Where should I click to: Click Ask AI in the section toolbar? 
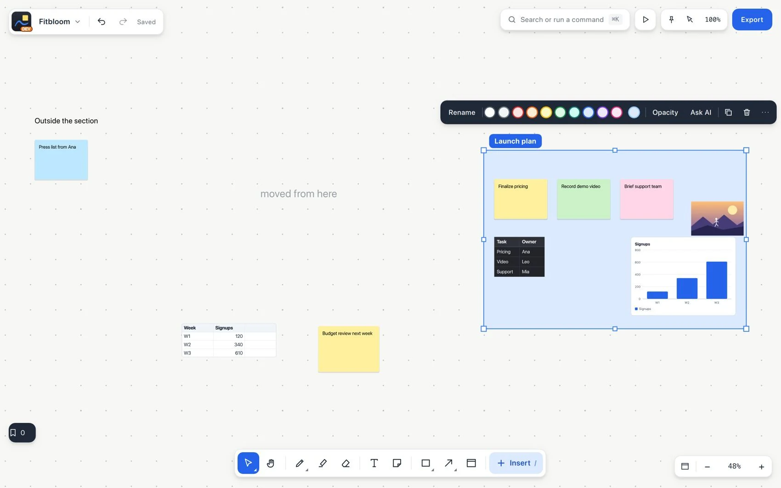coord(701,112)
